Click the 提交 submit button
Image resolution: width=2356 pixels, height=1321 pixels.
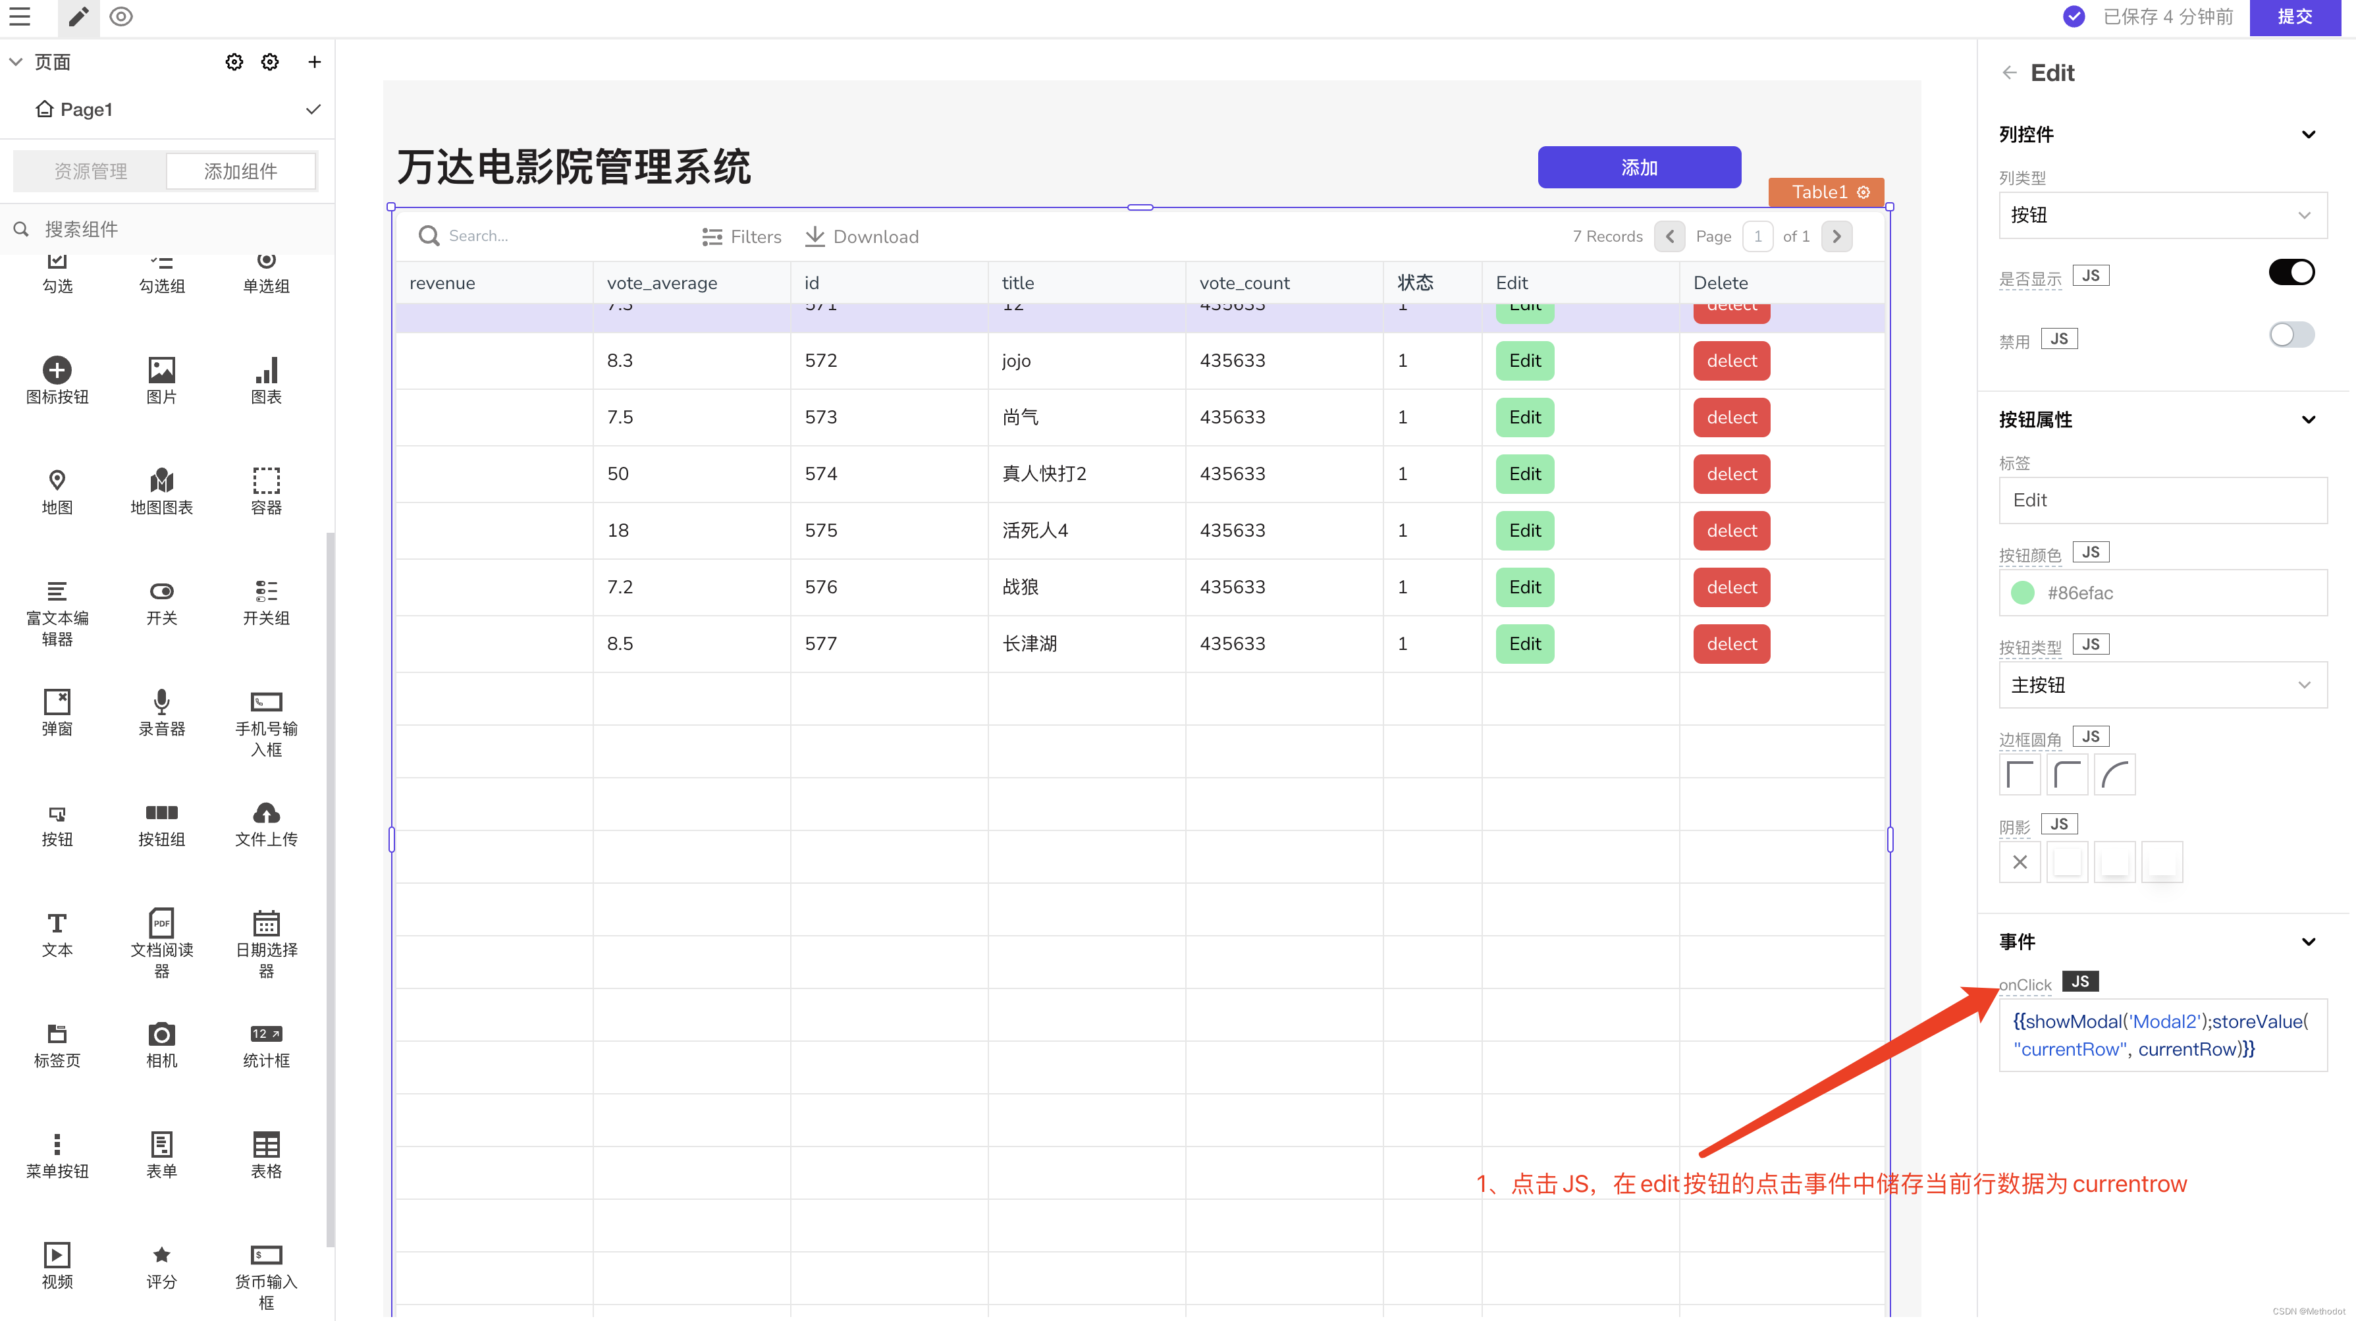pos(2295,16)
